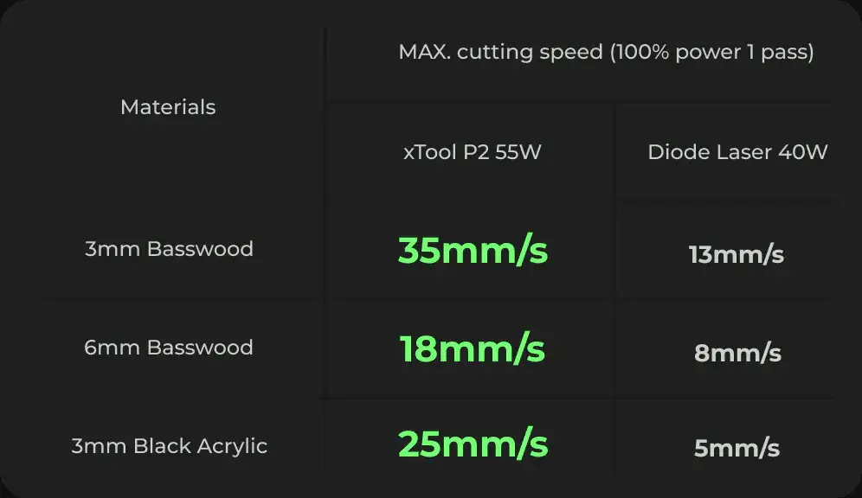
Task: Select the xTool P2 55W column header
Action: point(473,152)
